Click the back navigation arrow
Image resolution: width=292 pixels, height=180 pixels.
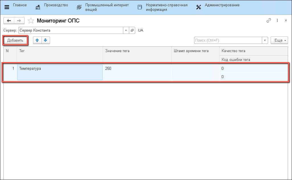point(9,21)
